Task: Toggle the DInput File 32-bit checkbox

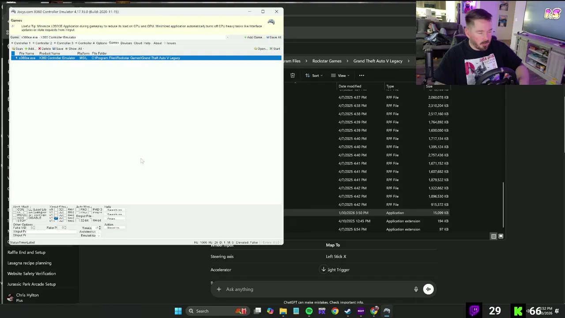Action: [x=78, y=220]
